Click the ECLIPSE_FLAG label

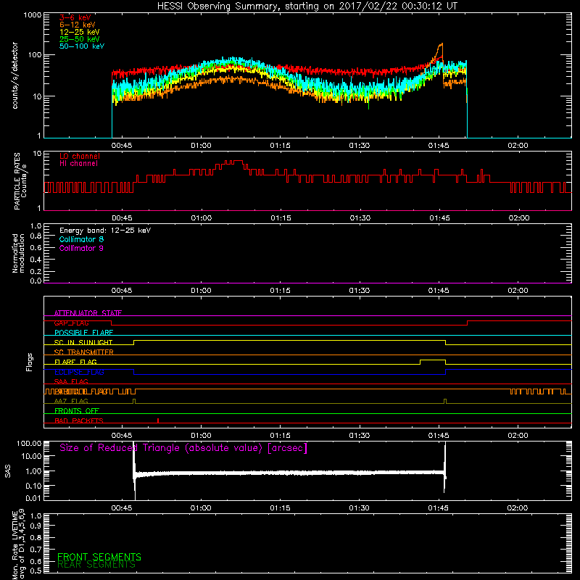point(79,372)
